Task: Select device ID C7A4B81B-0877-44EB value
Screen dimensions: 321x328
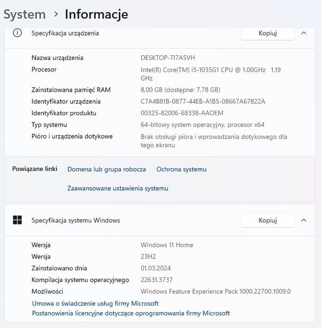Action: coord(203,102)
